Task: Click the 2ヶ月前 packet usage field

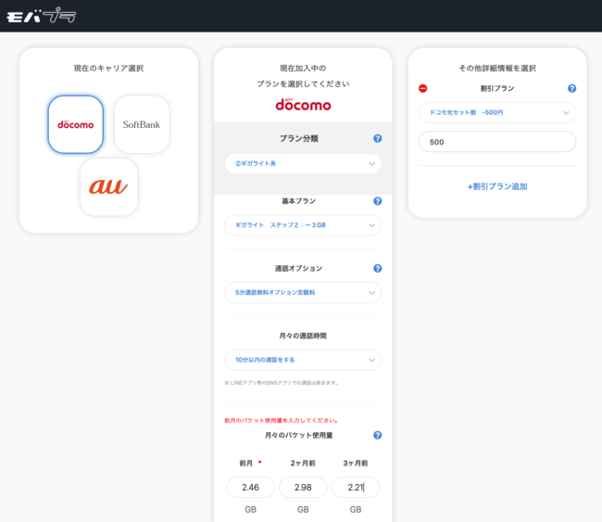Action: pyautogui.click(x=303, y=487)
